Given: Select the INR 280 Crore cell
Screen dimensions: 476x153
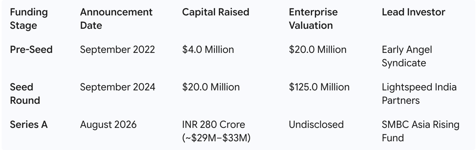Looking at the screenshot, I should (216, 131).
